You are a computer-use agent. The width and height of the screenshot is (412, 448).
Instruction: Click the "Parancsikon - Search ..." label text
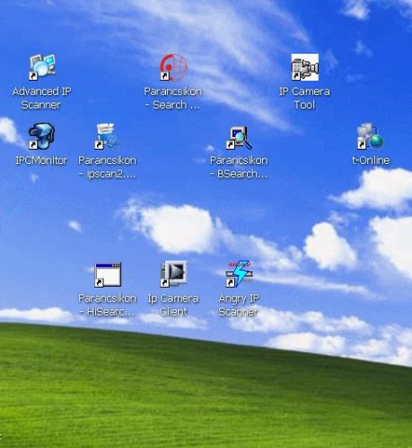[x=173, y=98]
